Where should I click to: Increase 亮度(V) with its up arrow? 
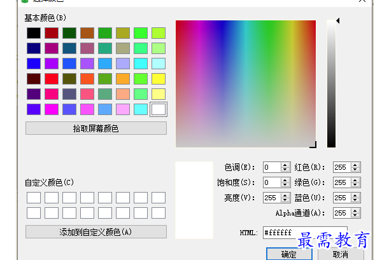point(285,196)
